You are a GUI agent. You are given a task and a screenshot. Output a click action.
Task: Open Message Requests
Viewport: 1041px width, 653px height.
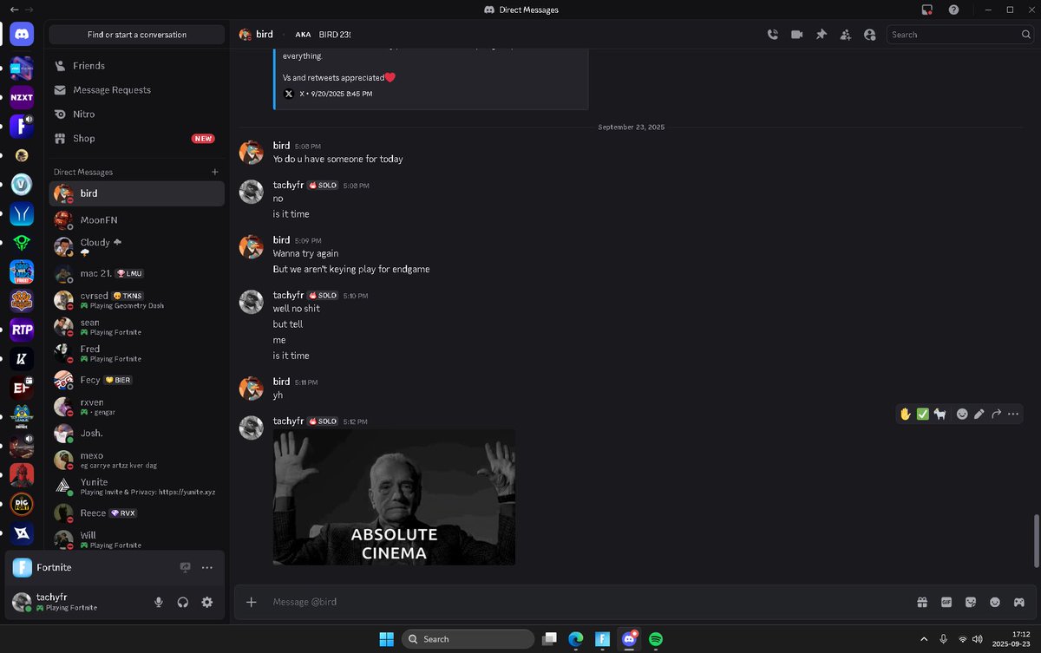137,90
